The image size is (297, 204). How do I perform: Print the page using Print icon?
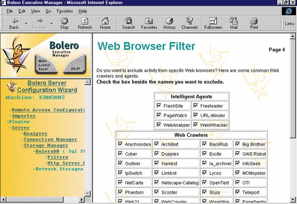(254, 23)
